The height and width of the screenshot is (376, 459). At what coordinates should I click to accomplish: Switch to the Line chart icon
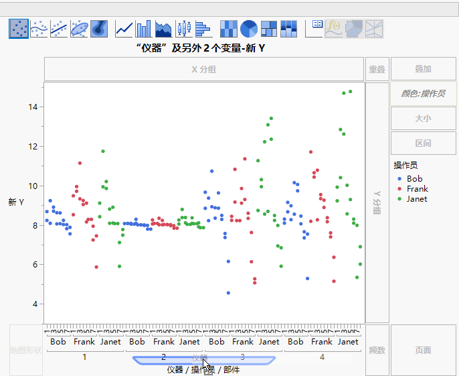pos(124,28)
